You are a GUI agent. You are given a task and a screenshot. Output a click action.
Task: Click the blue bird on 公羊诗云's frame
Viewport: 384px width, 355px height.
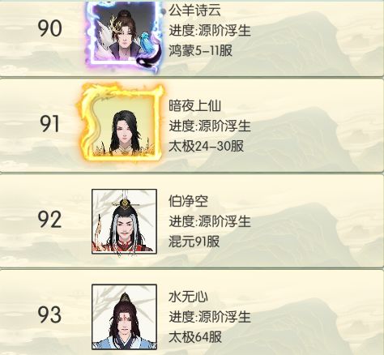tap(148, 41)
